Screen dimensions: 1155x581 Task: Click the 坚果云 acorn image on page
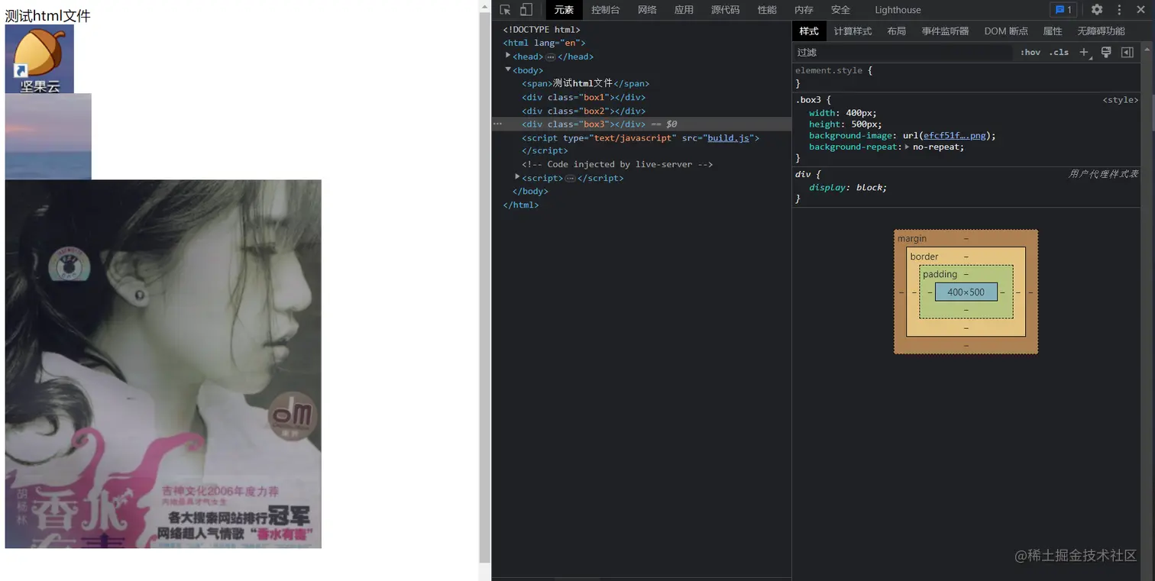40,59
